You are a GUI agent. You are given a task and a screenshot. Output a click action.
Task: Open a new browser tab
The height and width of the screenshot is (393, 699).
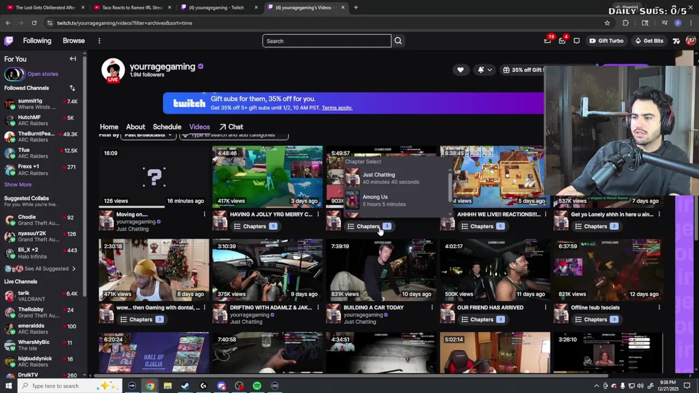[356, 8]
